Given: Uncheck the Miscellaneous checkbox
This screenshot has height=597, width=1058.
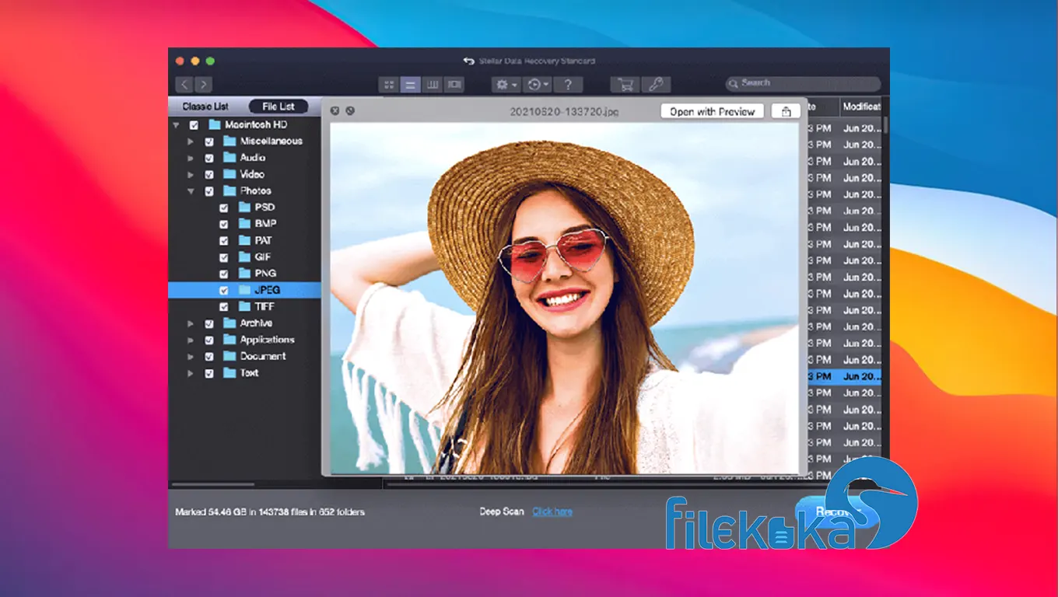Looking at the screenshot, I should 209,141.
